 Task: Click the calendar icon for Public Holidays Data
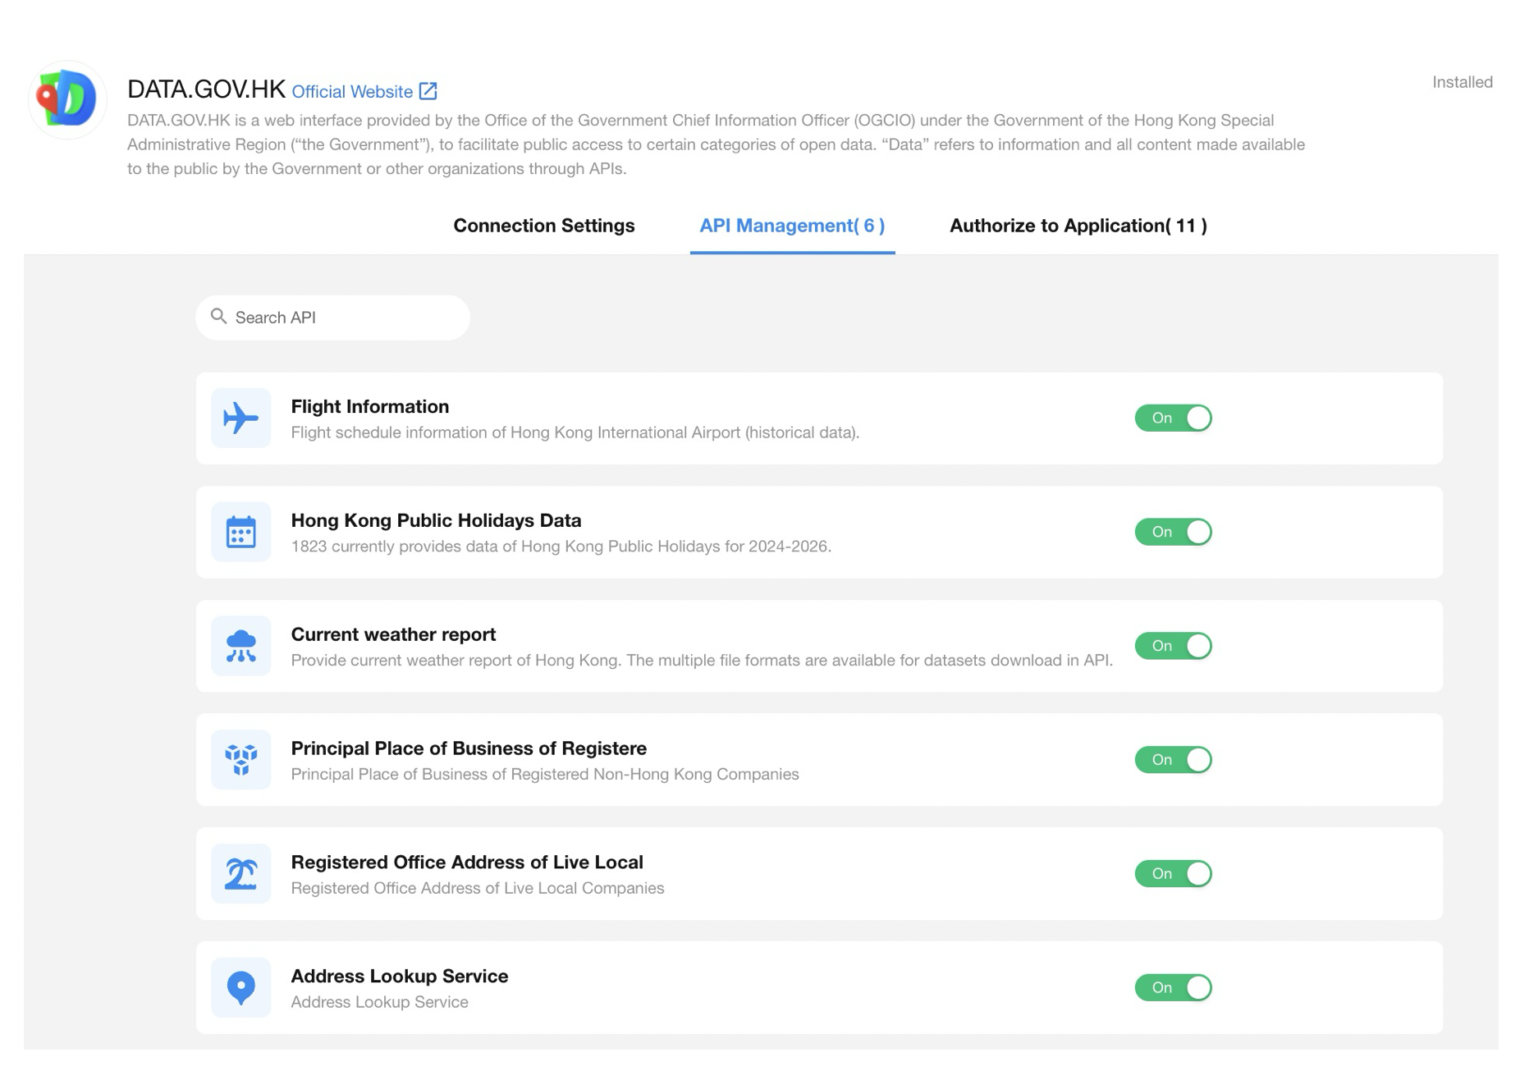tap(240, 532)
